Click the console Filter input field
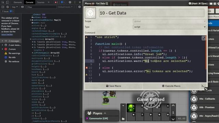 pos(42,7)
